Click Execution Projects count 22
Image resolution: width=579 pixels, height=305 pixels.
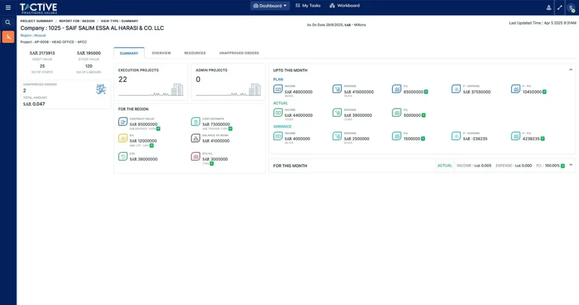click(x=123, y=79)
